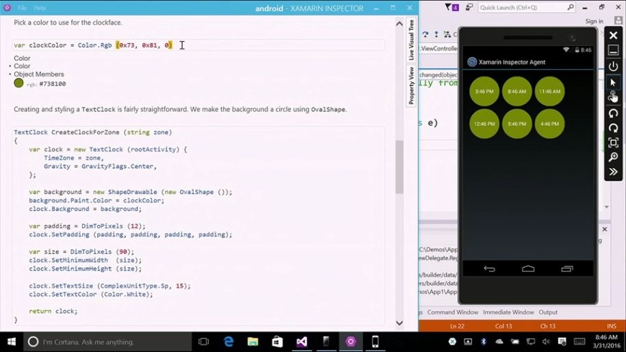Switch to the Output tab
The height and width of the screenshot is (352, 626).
tap(548, 312)
